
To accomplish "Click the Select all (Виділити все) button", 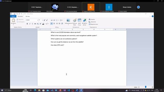I will tap(93, 24).
